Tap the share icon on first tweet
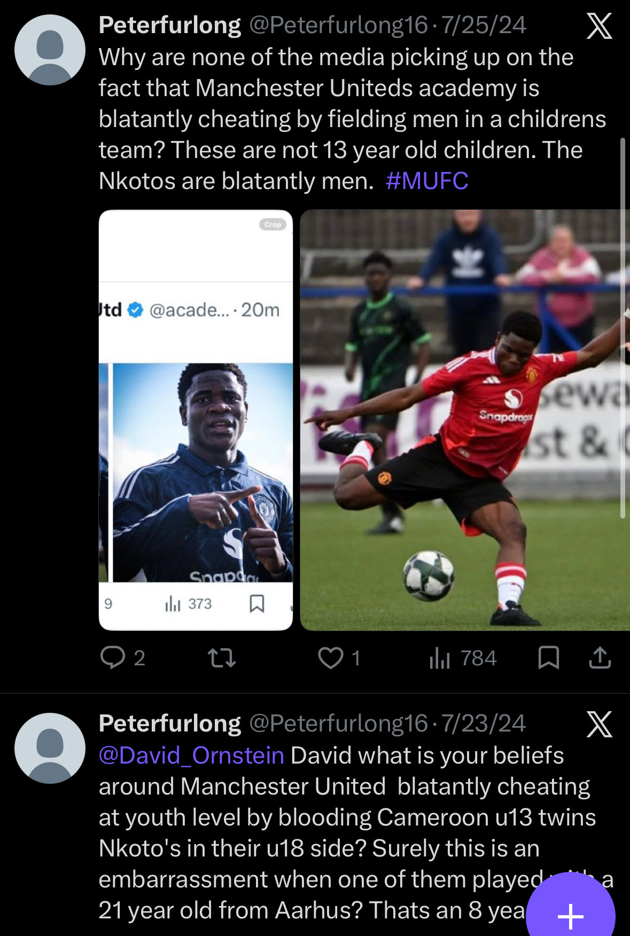The width and height of the screenshot is (630, 936). click(600, 657)
